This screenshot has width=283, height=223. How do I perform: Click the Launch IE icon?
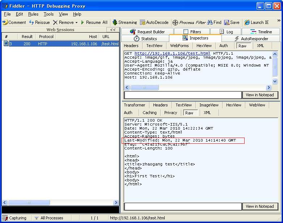pyautogui.click(x=247, y=22)
